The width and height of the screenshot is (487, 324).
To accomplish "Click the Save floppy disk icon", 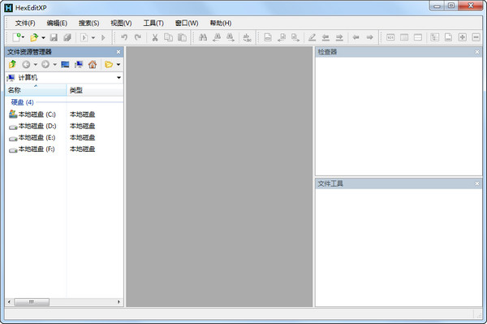I will [x=54, y=37].
